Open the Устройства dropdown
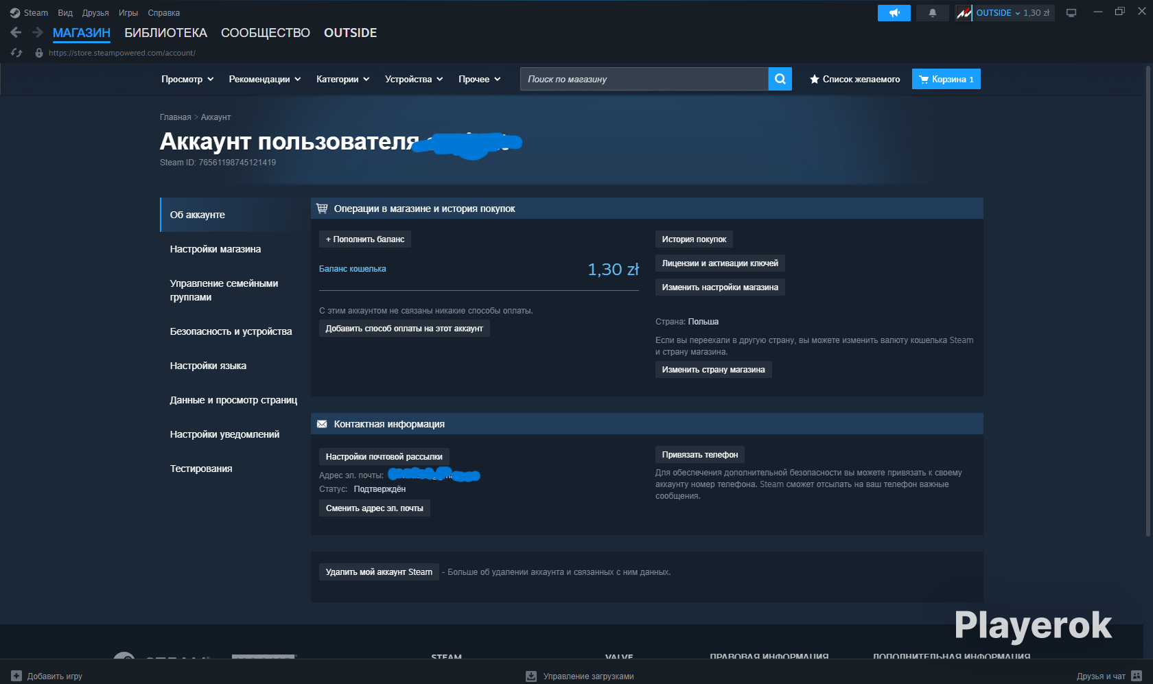Viewport: 1153px width, 684px height. click(414, 79)
